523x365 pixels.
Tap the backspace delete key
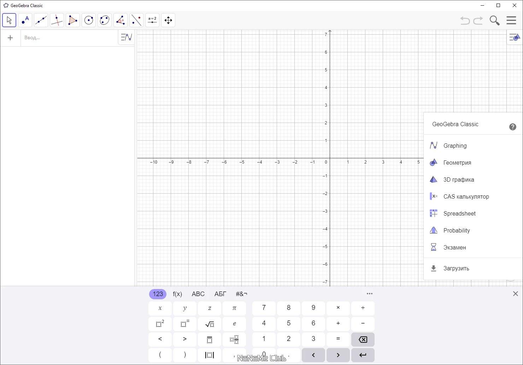(363, 339)
